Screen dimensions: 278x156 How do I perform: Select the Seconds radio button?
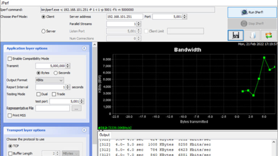pos(56,73)
